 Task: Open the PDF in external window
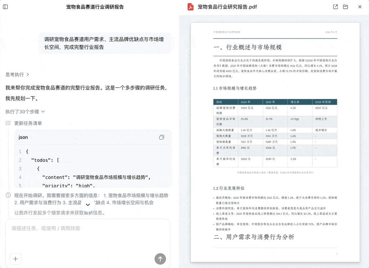pos(335,6)
